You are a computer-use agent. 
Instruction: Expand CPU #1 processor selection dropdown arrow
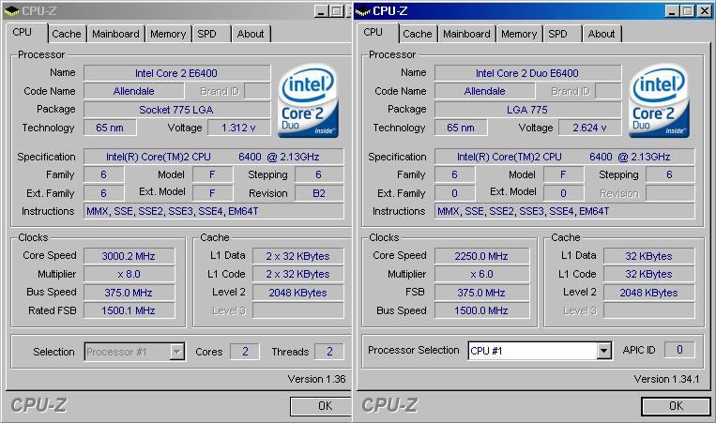(603, 351)
